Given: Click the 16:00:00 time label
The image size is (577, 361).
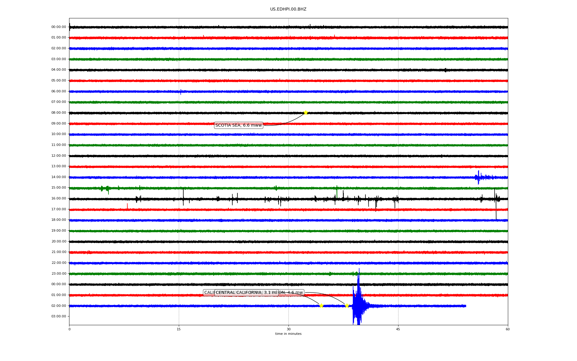Looking at the screenshot, I should [59, 199].
